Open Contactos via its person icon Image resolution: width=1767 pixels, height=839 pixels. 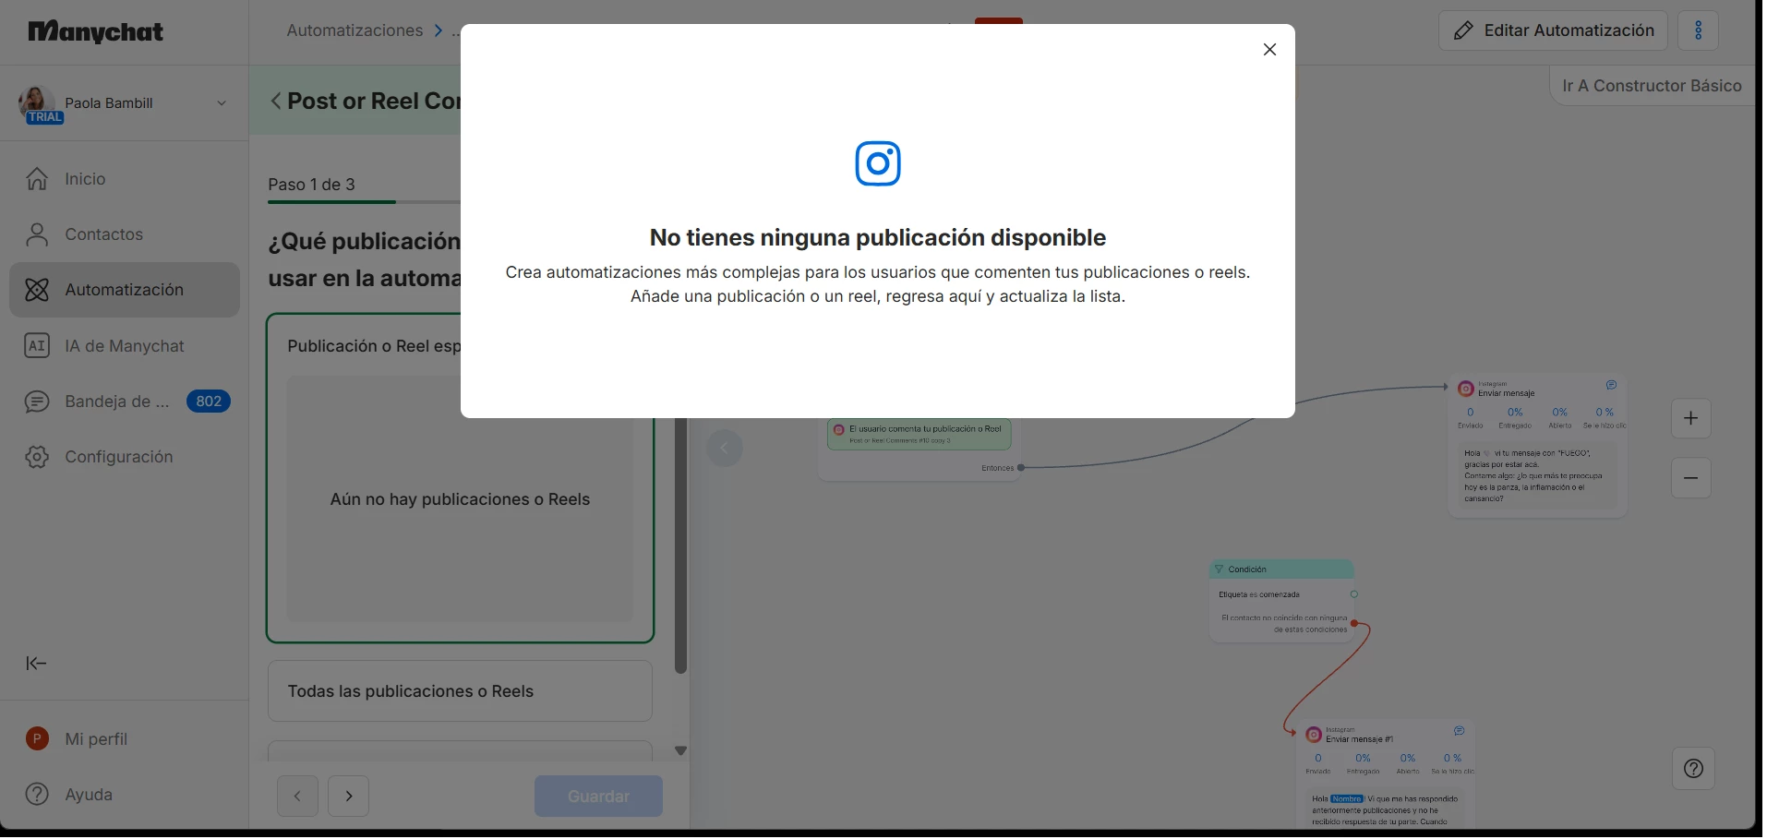(37, 234)
